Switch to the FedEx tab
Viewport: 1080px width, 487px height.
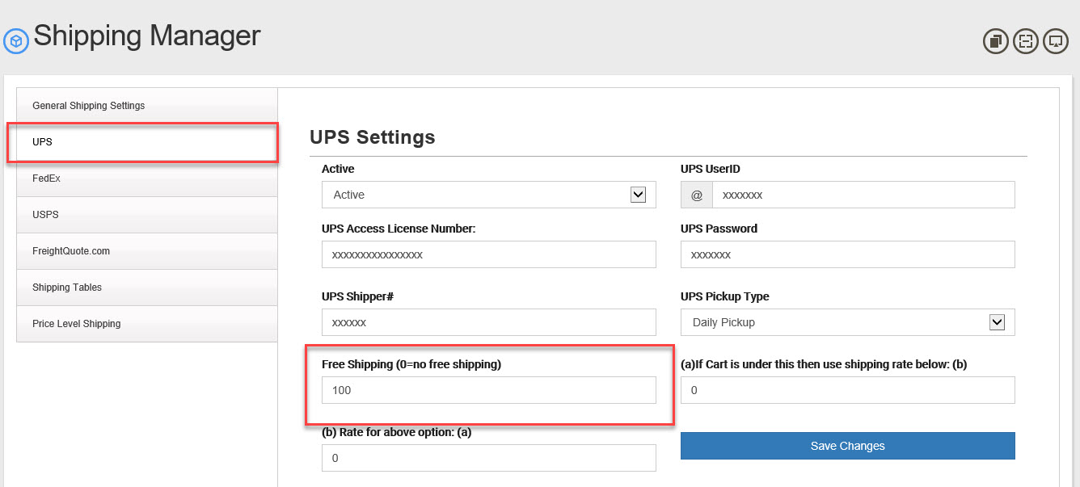[46, 178]
